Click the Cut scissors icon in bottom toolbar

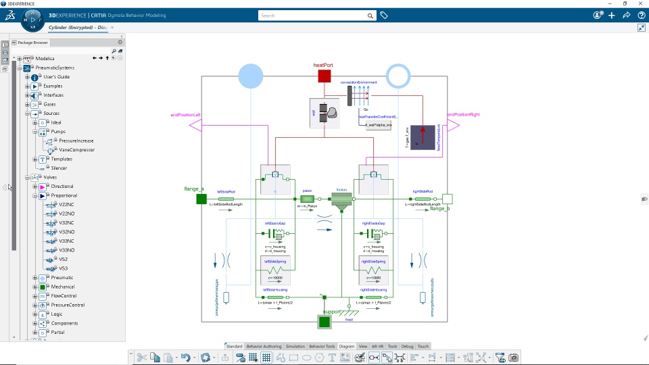click(142, 358)
